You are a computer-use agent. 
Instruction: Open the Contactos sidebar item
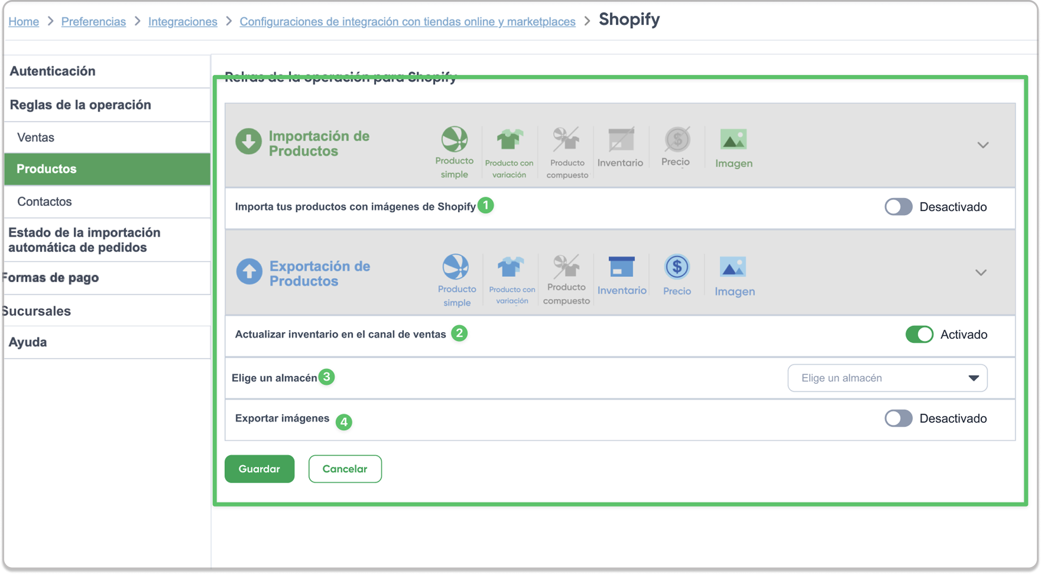point(107,202)
